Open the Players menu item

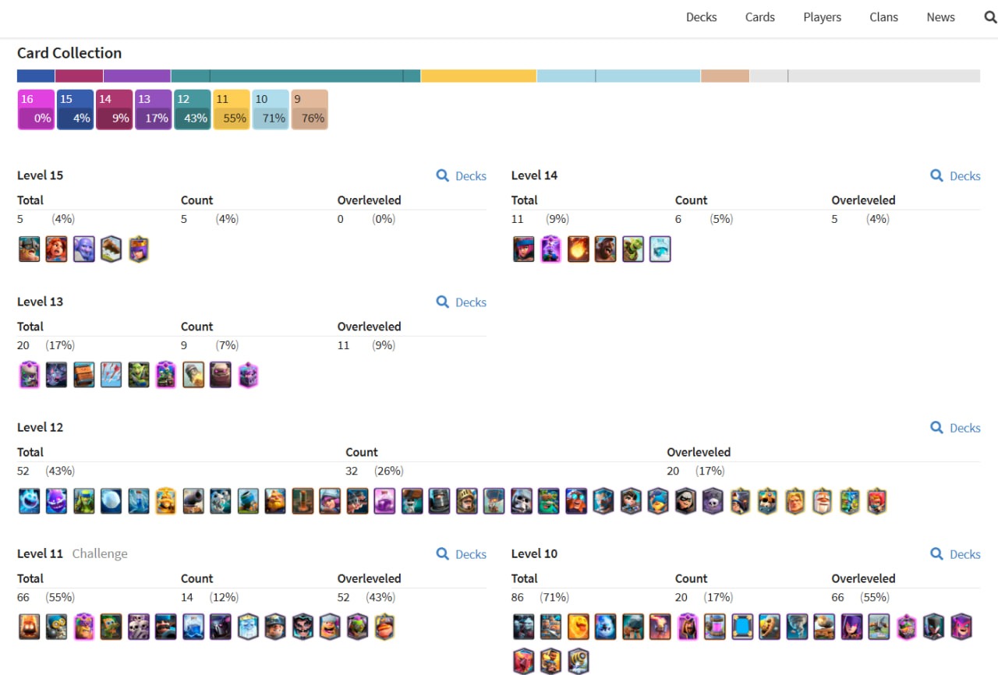coord(822,17)
